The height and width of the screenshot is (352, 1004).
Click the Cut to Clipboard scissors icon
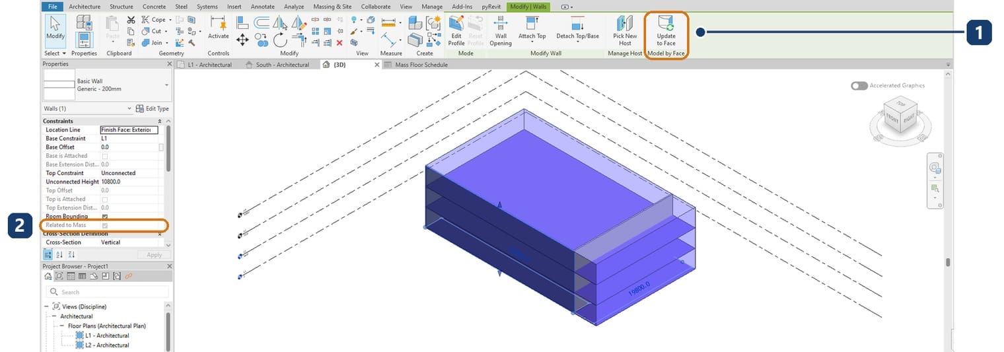(x=131, y=20)
